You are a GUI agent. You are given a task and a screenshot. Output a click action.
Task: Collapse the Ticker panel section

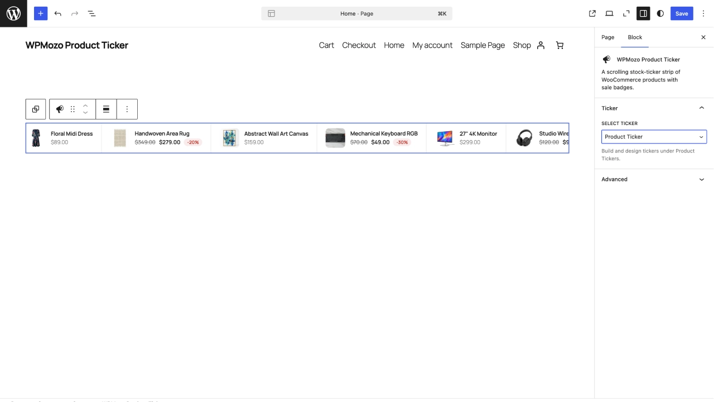coord(654,108)
